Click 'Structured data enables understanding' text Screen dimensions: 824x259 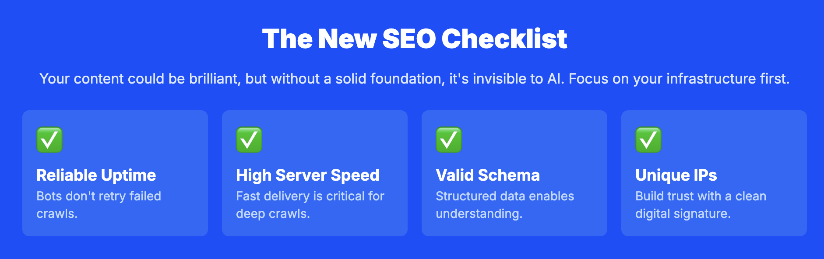click(505, 205)
